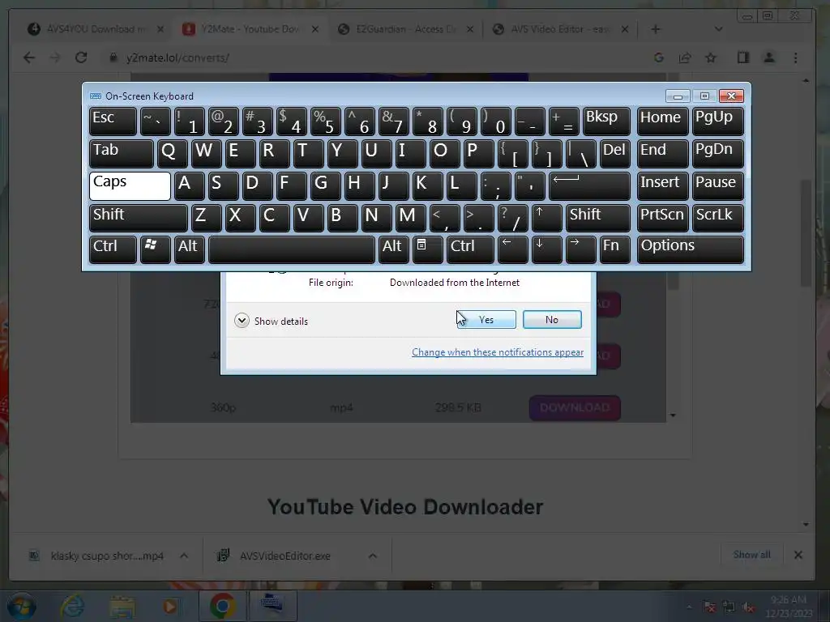
Task: Click Show all downloads
Action: 751,555
